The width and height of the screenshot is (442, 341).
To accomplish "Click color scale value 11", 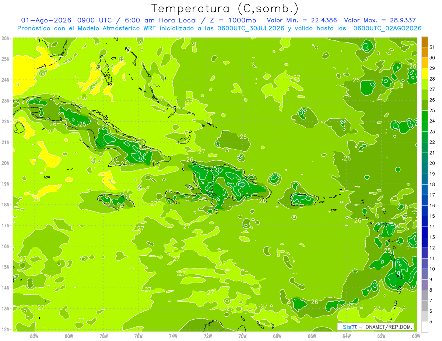I will tap(432, 258).
